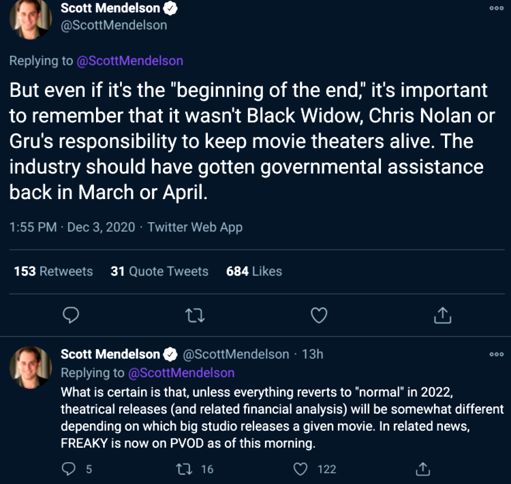Retweet the main tweet
This screenshot has width=511, height=484.
(195, 314)
